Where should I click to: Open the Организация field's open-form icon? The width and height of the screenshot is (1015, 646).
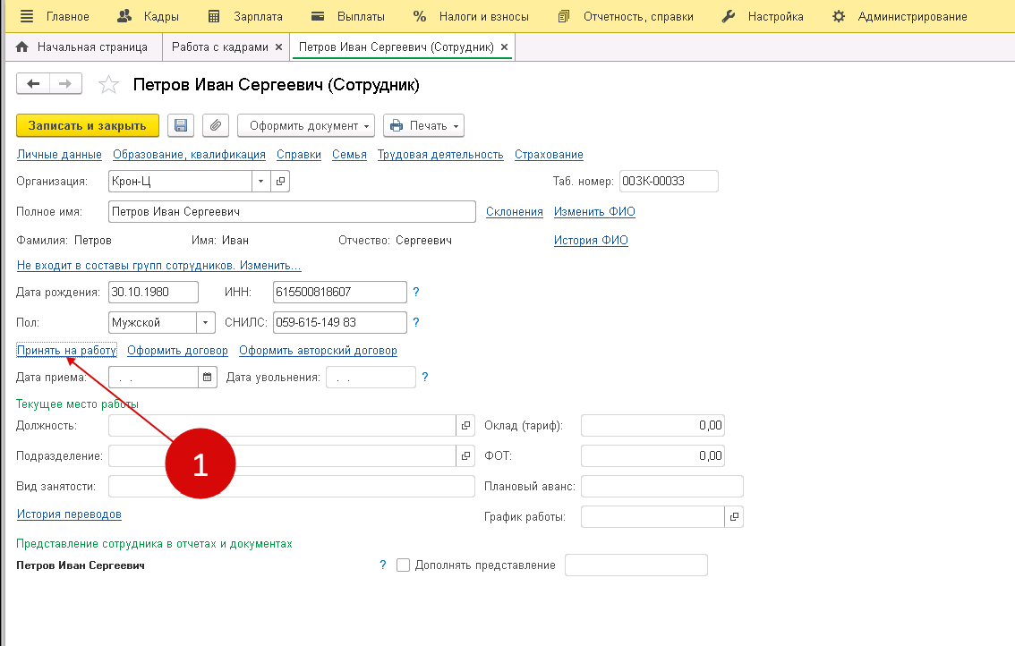click(x=280, y=182)
